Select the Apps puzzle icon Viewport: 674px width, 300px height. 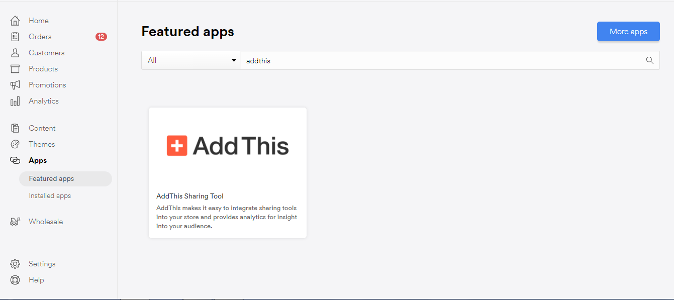[15, 160]
